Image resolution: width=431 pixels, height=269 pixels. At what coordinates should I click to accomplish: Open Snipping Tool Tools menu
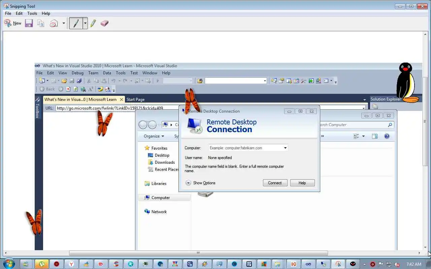click(32, 13)
